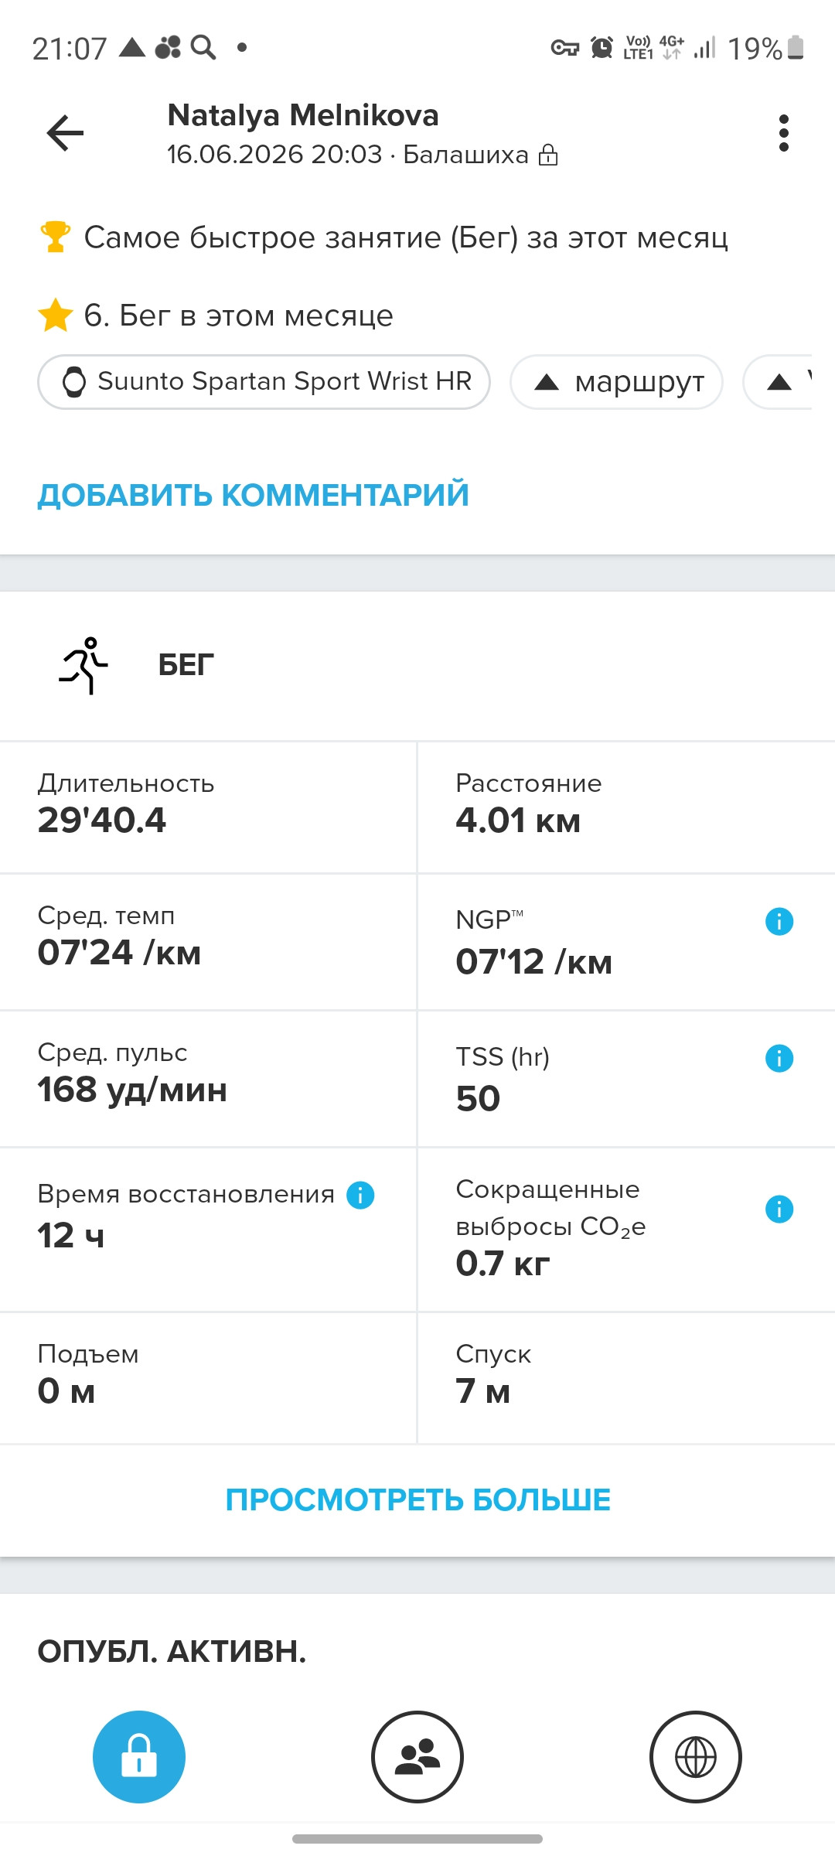Tap the Suunto Spartan Sport Wrist HR chip
Screen dimensions: 835x1856
pos(264,382)
